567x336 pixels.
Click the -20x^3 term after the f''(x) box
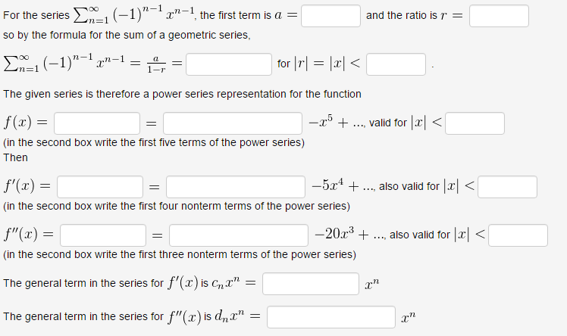click(x=334, y=234)
